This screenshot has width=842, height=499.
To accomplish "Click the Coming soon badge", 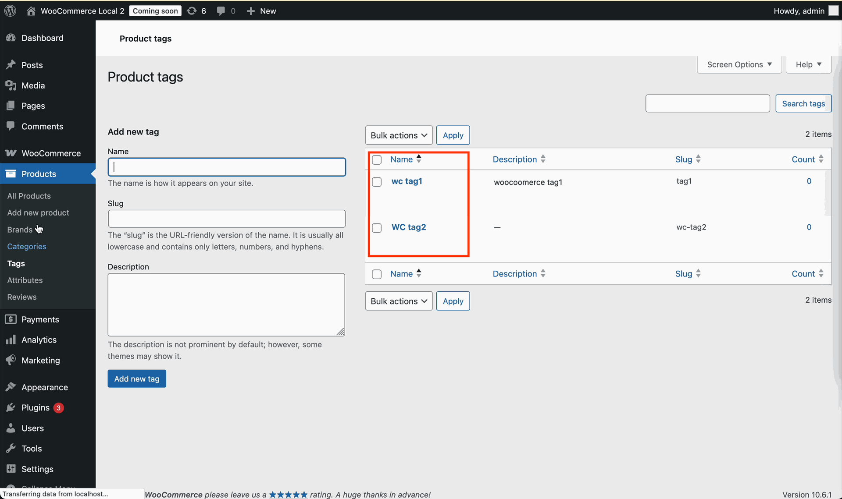I will 155,11.
